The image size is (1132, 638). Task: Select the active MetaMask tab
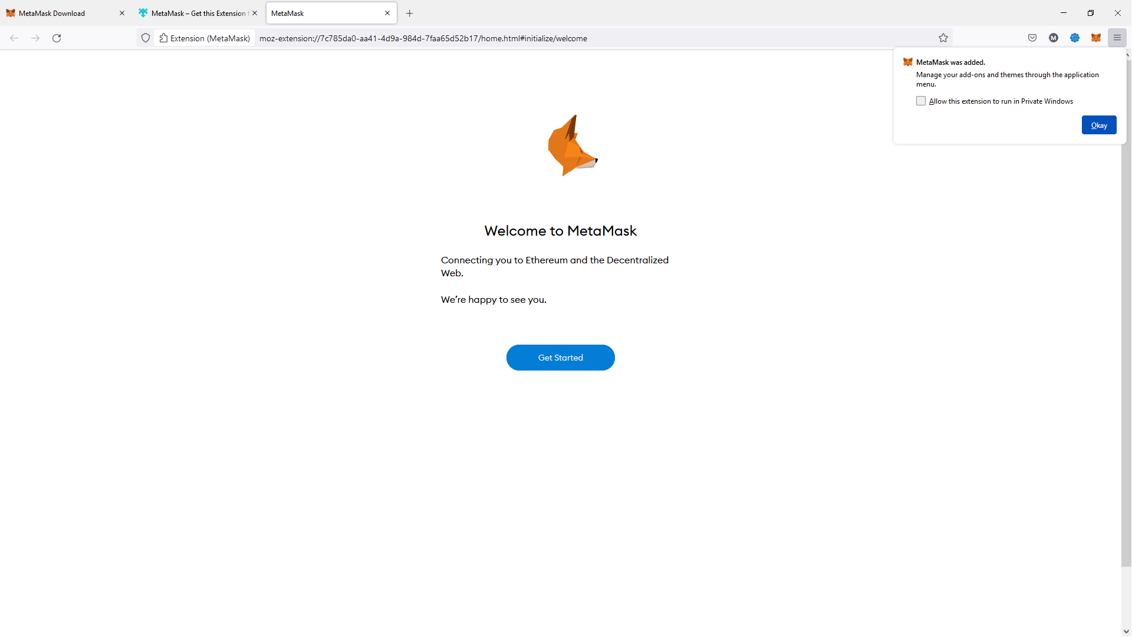point(331,13)
